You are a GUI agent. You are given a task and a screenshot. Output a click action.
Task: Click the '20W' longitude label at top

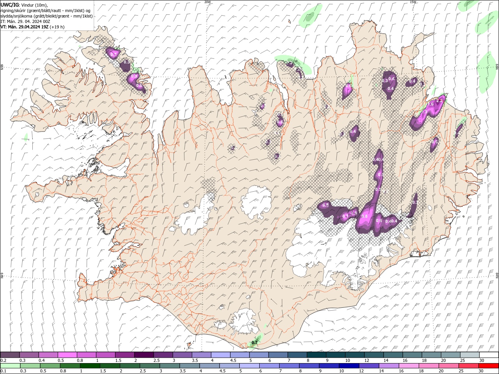(x=207, y=2)
